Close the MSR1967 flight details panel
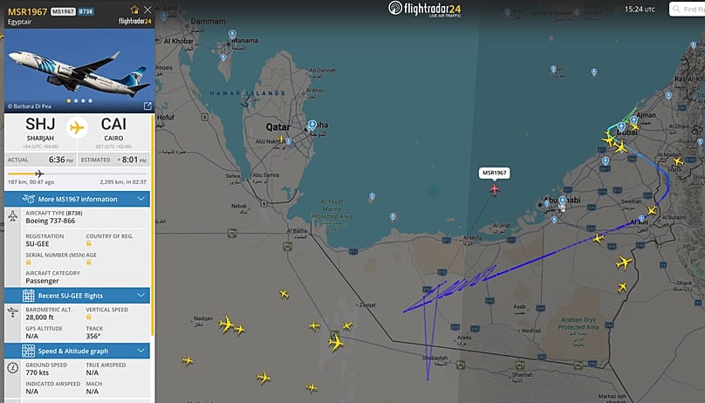The width and height of the screenshot is (705, 403). (x=147, y=10)
